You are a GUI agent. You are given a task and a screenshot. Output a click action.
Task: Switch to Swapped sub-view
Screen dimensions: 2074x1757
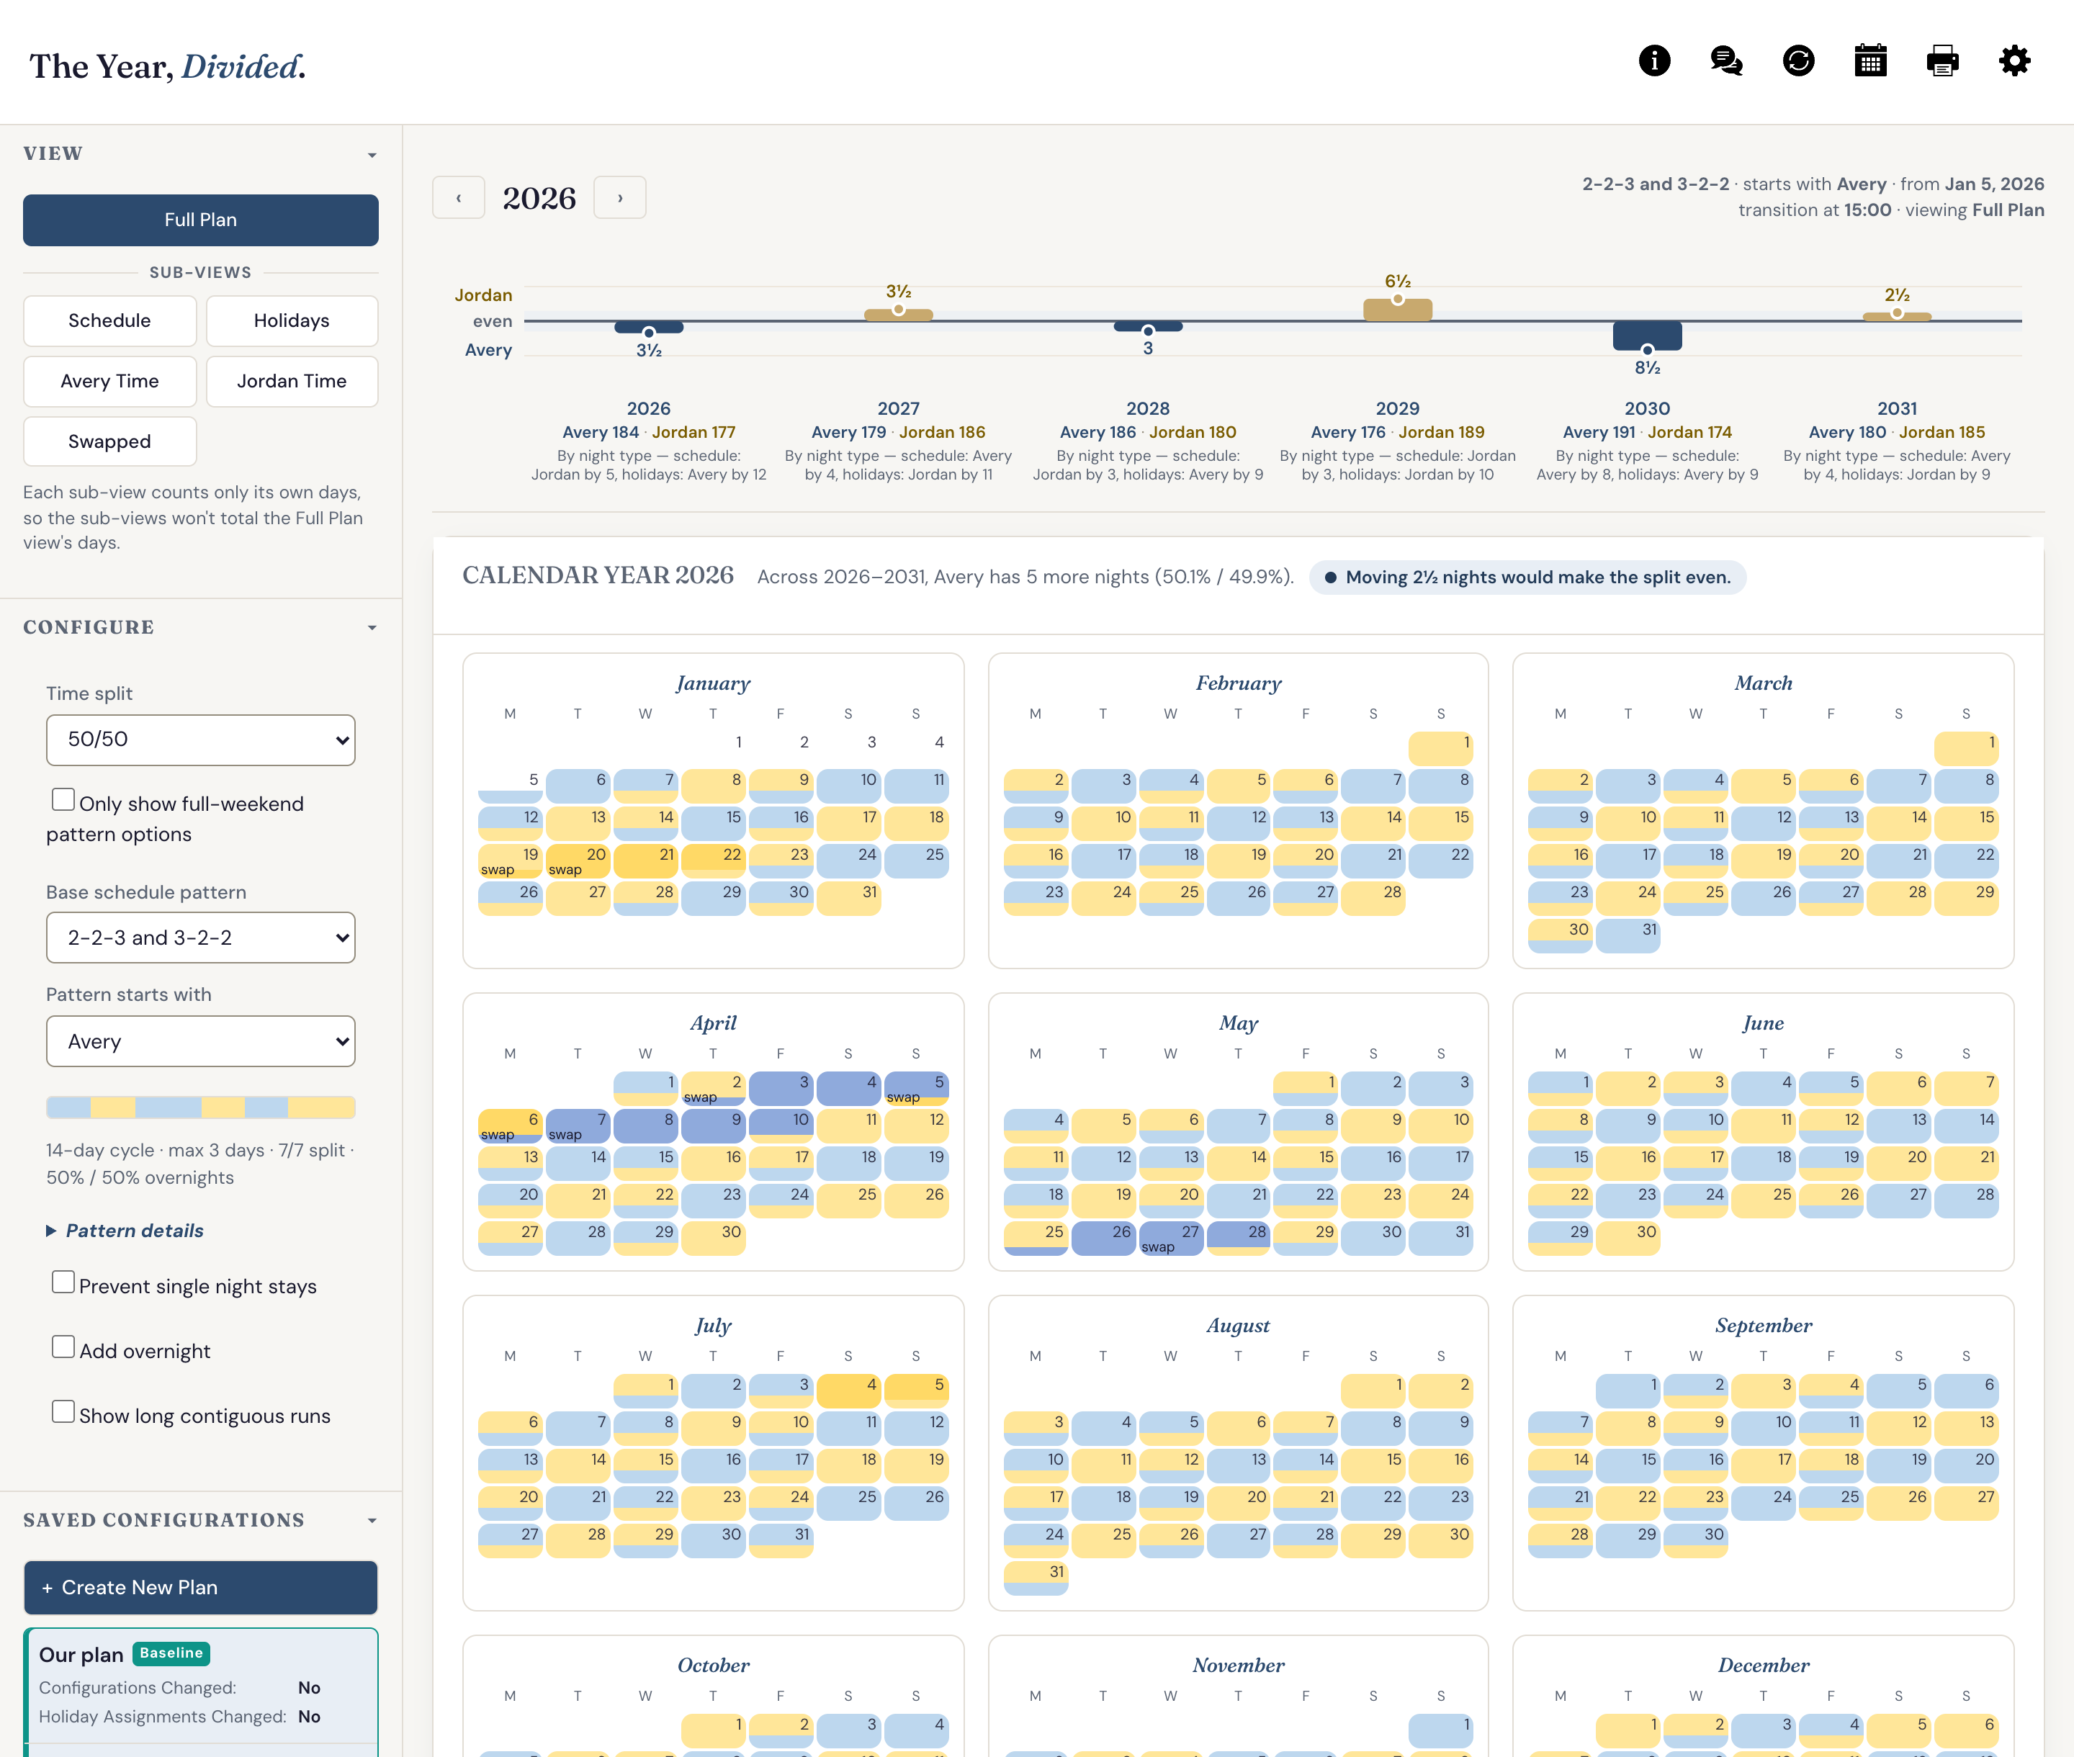pos(109,441)
